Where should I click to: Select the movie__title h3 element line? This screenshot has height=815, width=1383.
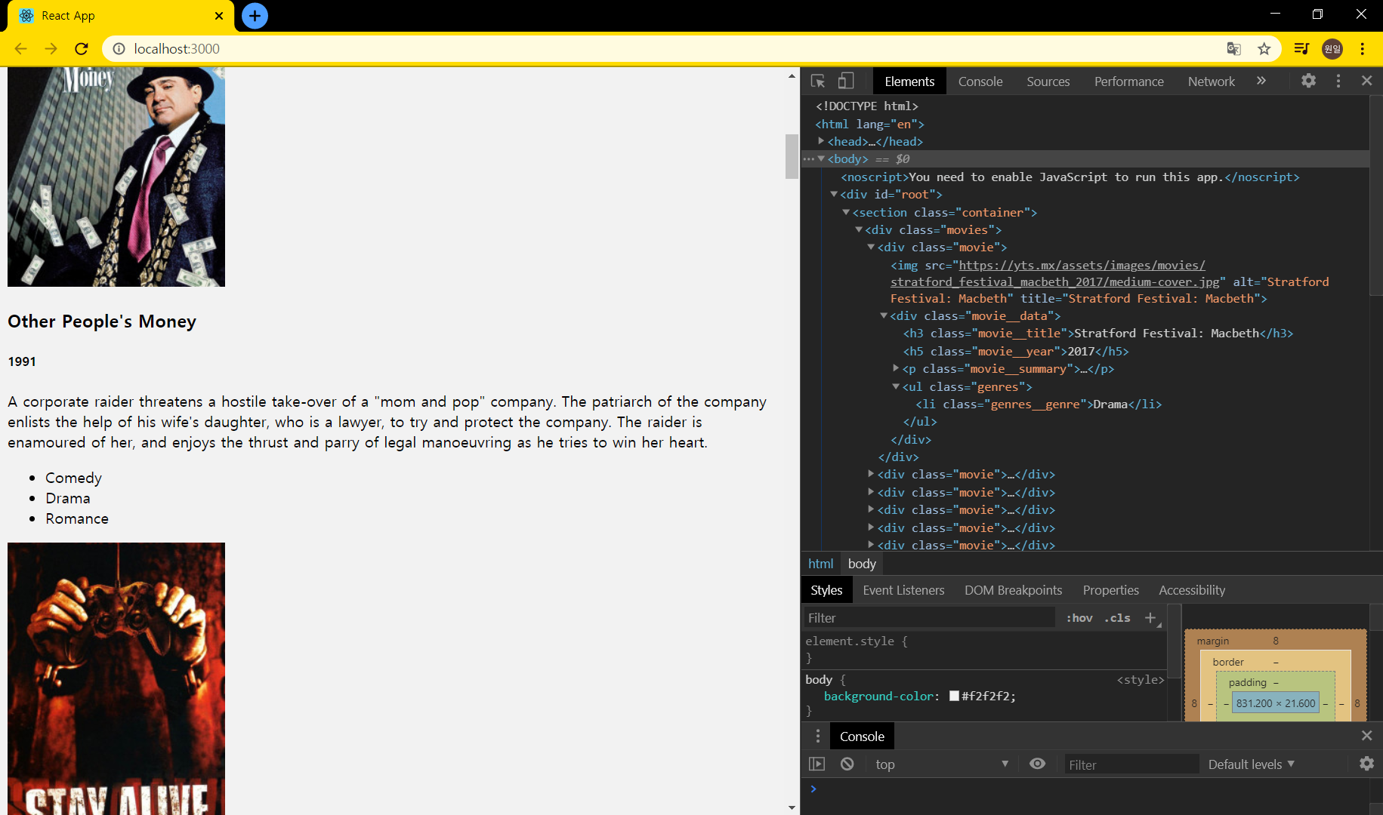point(1097,334)
